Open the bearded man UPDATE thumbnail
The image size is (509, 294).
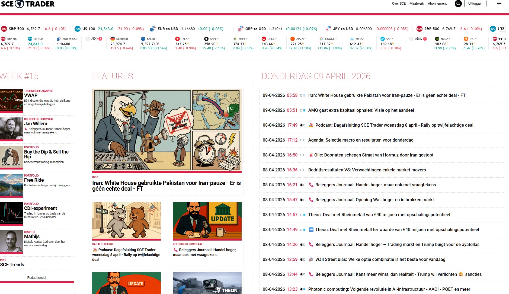click(x=207, y=221)
